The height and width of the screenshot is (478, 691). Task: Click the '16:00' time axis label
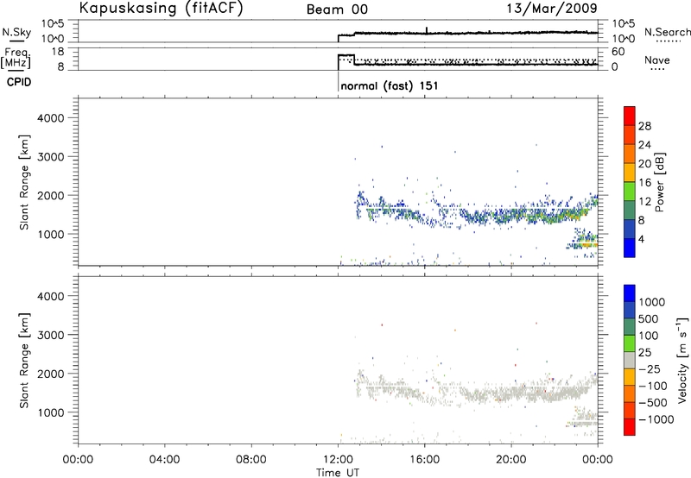click(x=424, y=460)
